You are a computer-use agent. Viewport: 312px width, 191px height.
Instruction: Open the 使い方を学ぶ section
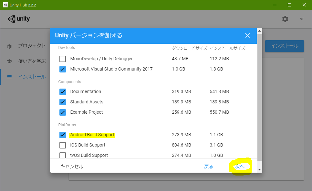pos(32,61)
